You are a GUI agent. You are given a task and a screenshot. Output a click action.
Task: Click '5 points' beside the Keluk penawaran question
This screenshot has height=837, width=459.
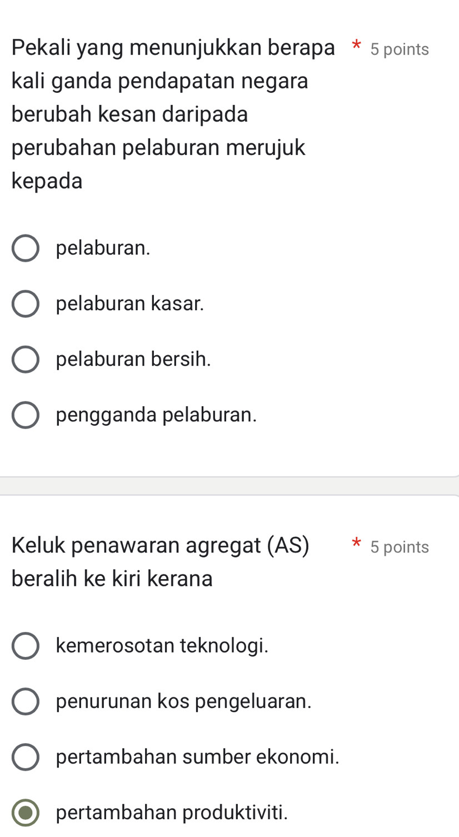[400, 547]
